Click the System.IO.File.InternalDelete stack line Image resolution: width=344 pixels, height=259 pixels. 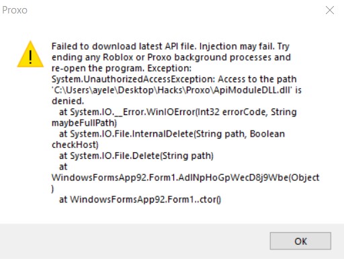tap(172, 134)
